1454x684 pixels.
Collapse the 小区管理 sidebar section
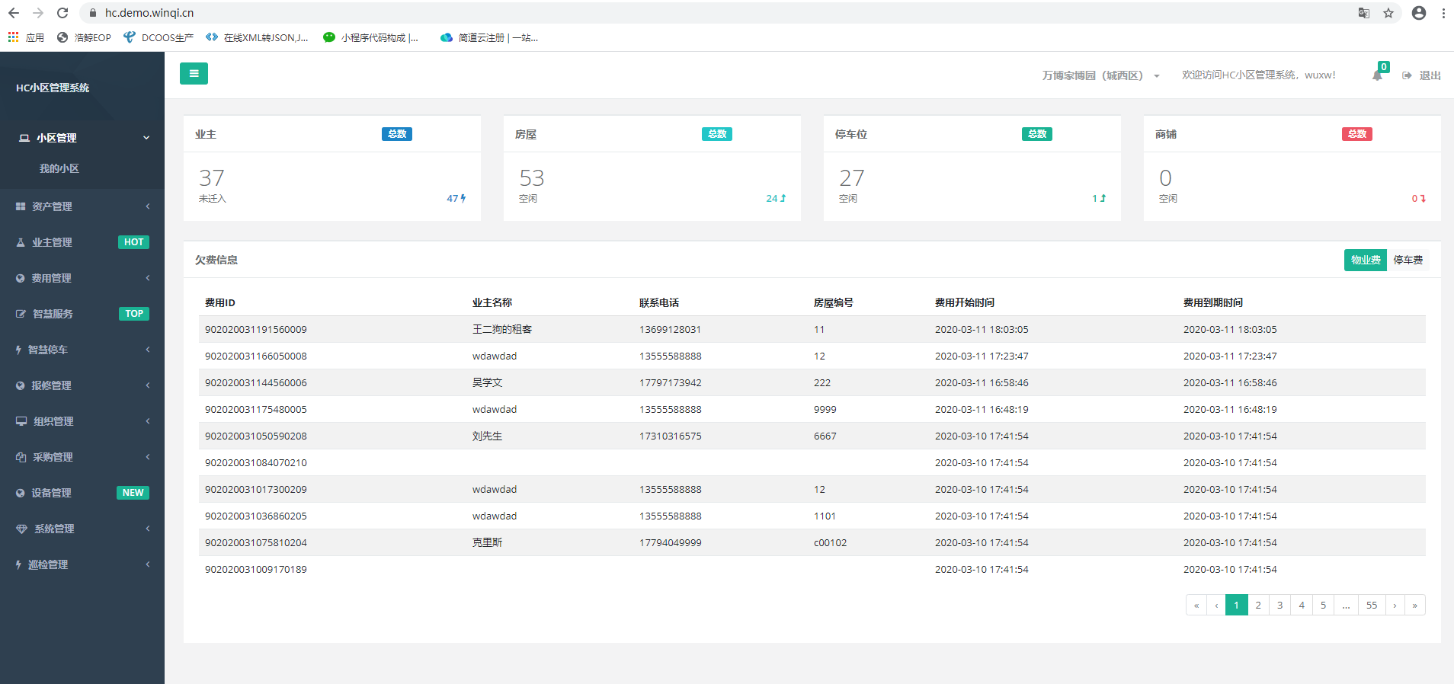(x=82, y=138)
